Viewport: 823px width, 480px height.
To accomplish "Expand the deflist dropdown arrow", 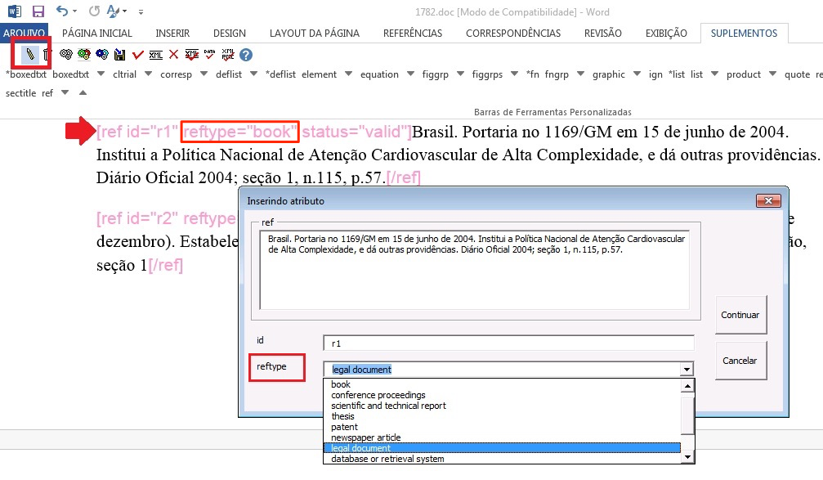I will point(254,74).
